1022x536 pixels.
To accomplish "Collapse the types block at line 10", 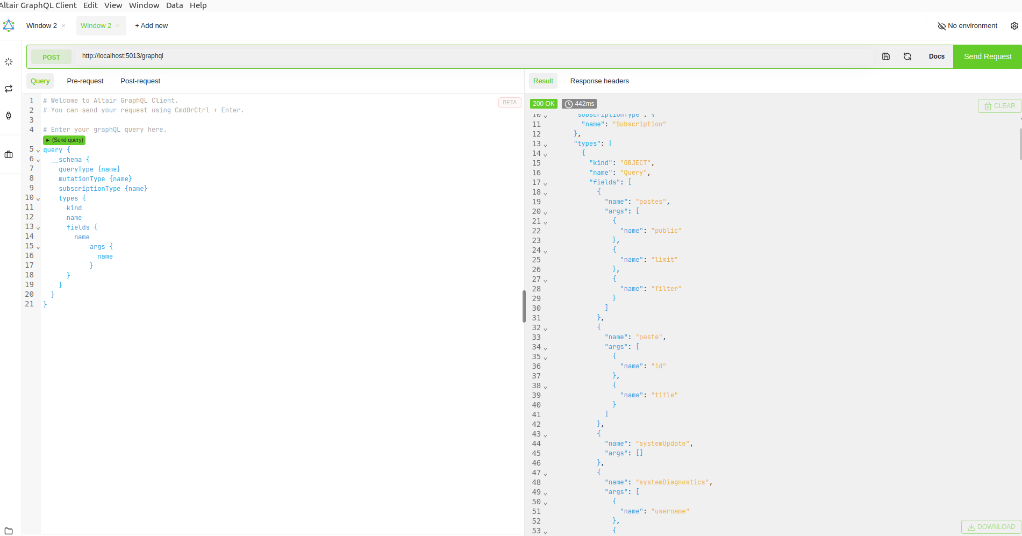I will (x=38, y=199).
